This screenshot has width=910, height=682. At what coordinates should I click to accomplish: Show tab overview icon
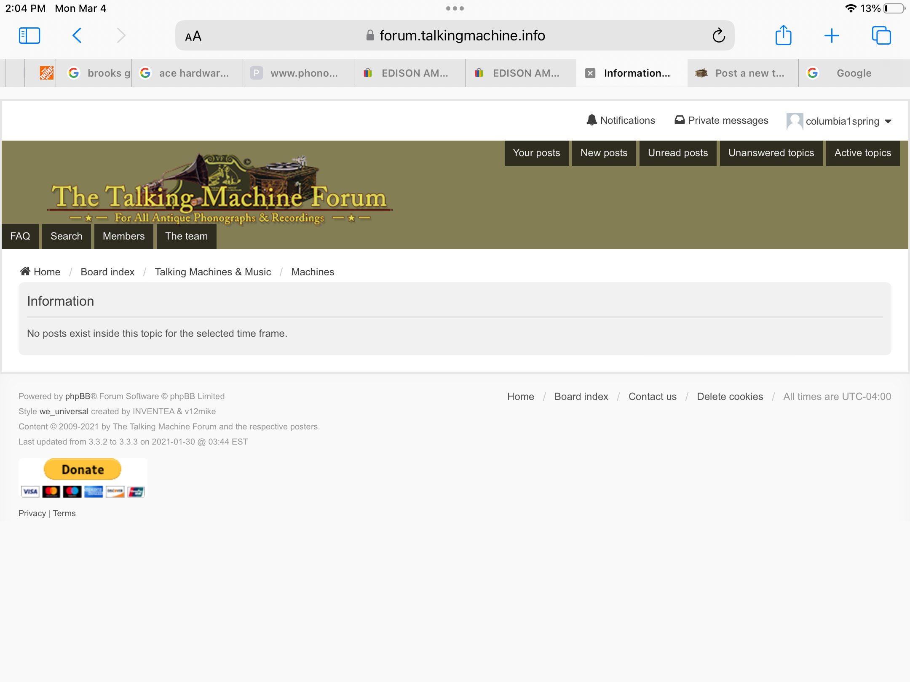pos(881,36)
